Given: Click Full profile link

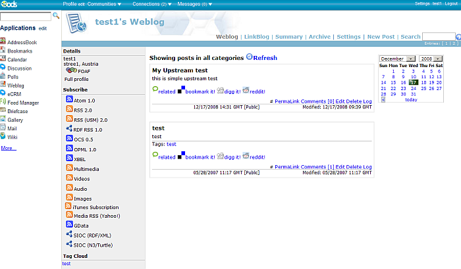Looking at the screenshot, I should [x=76, y=79].
